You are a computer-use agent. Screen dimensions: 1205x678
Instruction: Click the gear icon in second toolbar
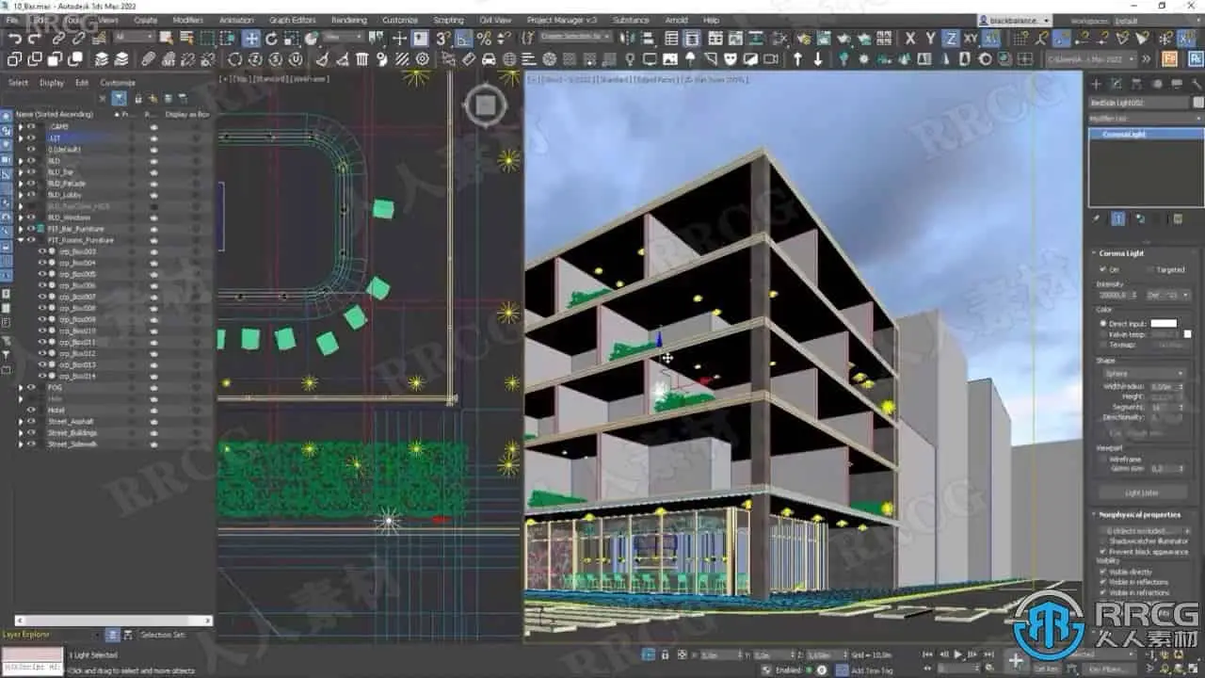point(423,59)
